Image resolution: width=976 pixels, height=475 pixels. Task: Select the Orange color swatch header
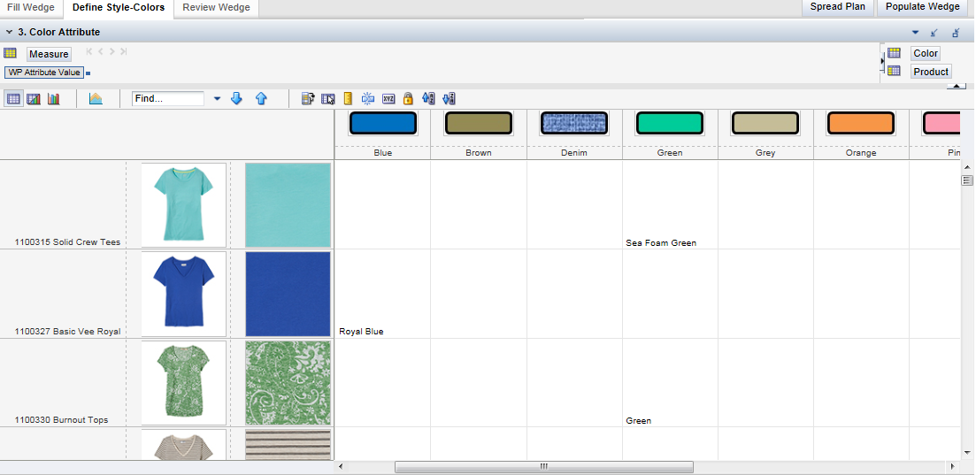point(861,123)
